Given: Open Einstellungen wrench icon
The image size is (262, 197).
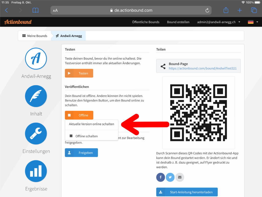Looking at the screenshot, I should click(x=36, y=134).
